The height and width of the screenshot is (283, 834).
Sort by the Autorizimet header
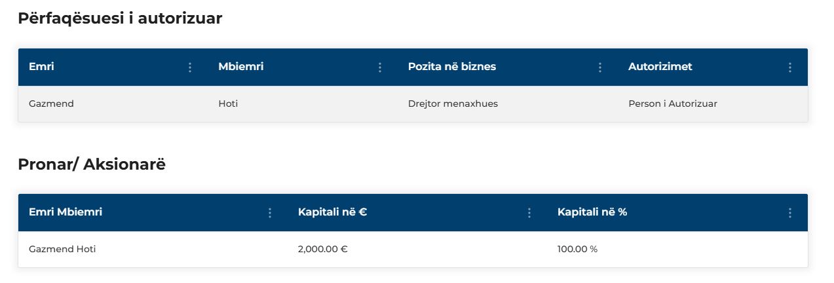point(660,67)
